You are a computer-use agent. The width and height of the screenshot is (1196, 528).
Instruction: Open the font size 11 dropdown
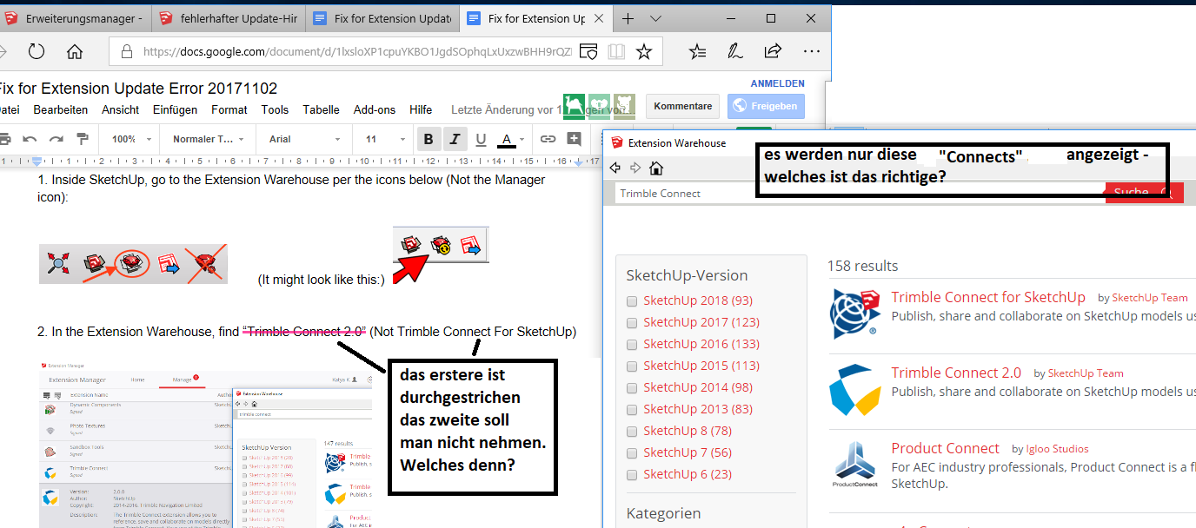point(379,139)
